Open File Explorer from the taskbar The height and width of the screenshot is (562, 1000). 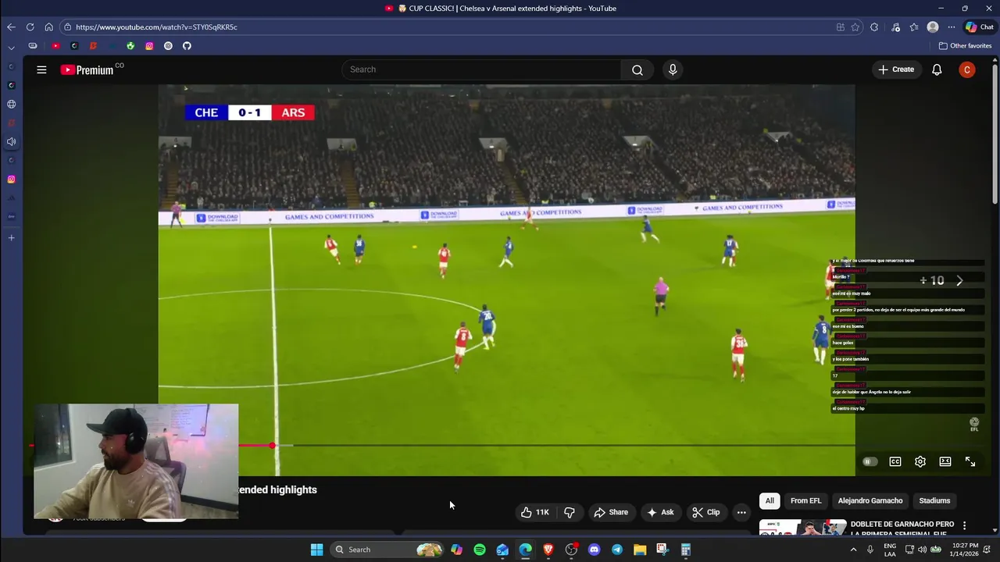[640, 550]
